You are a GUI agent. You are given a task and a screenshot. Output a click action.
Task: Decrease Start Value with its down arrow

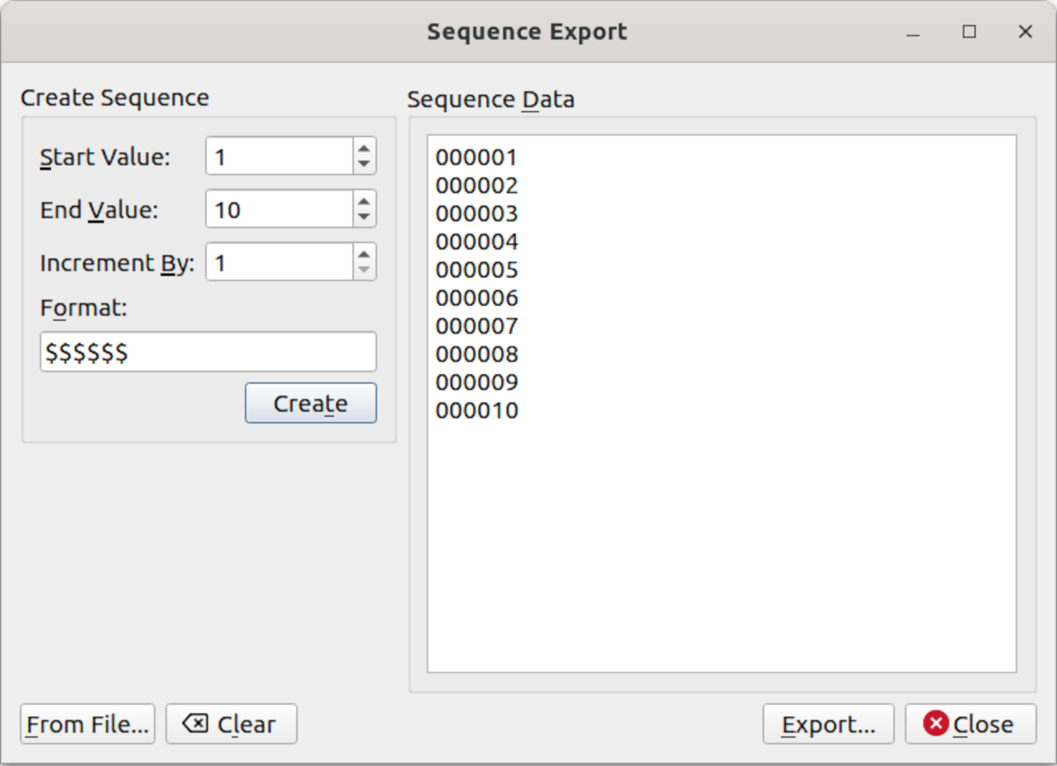(x=364, y=164)
